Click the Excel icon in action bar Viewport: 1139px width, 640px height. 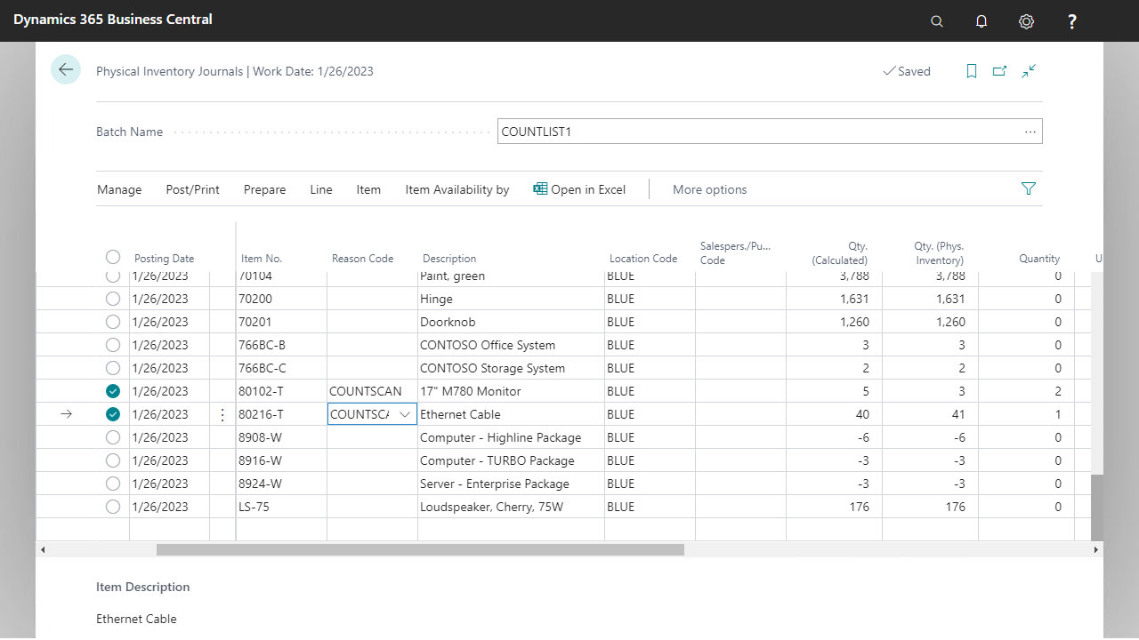540,188
